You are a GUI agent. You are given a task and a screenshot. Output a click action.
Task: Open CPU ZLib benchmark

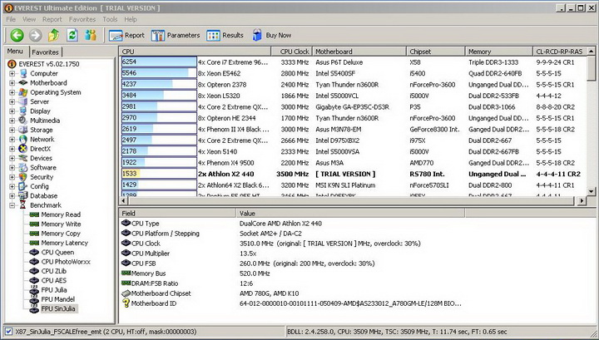click(x=53, y=271)
